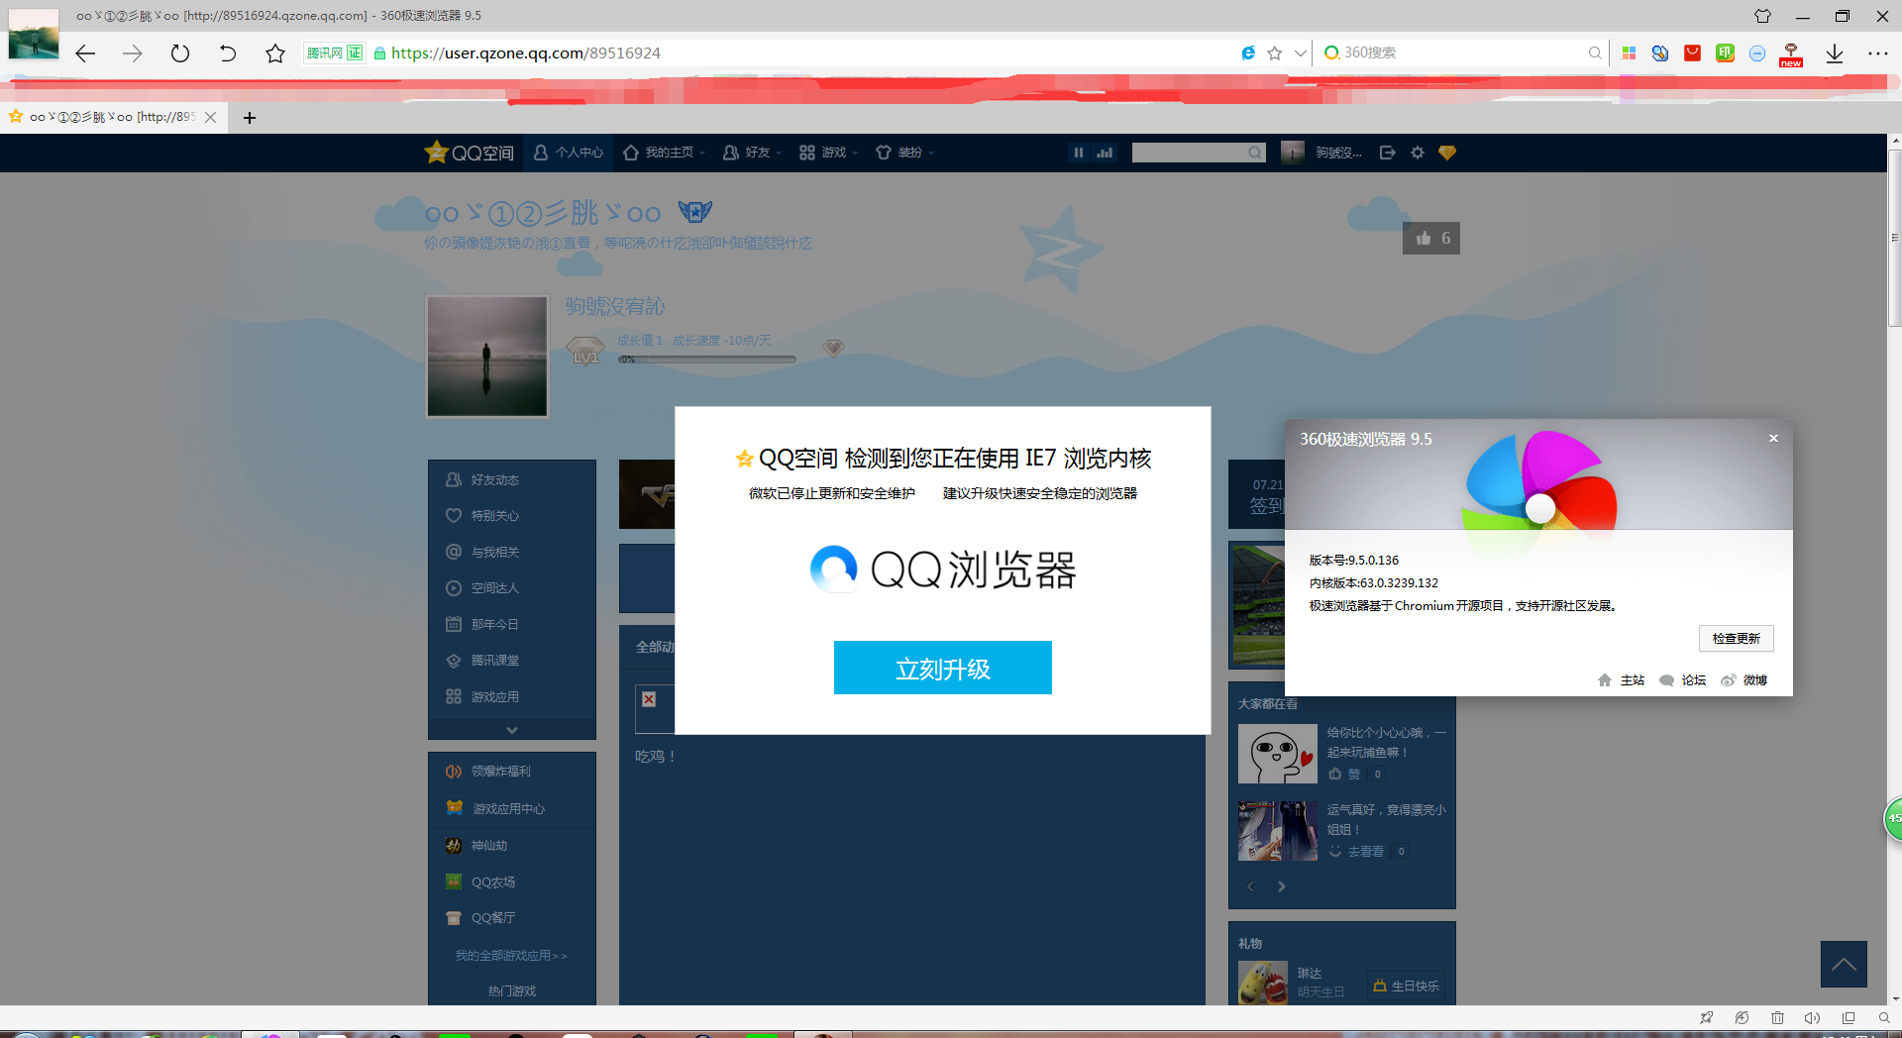This screenshot has width=1902, height=1038.
Task: Expand 装扮 menu in Qzone nav
Action: (x=903, y=153)
